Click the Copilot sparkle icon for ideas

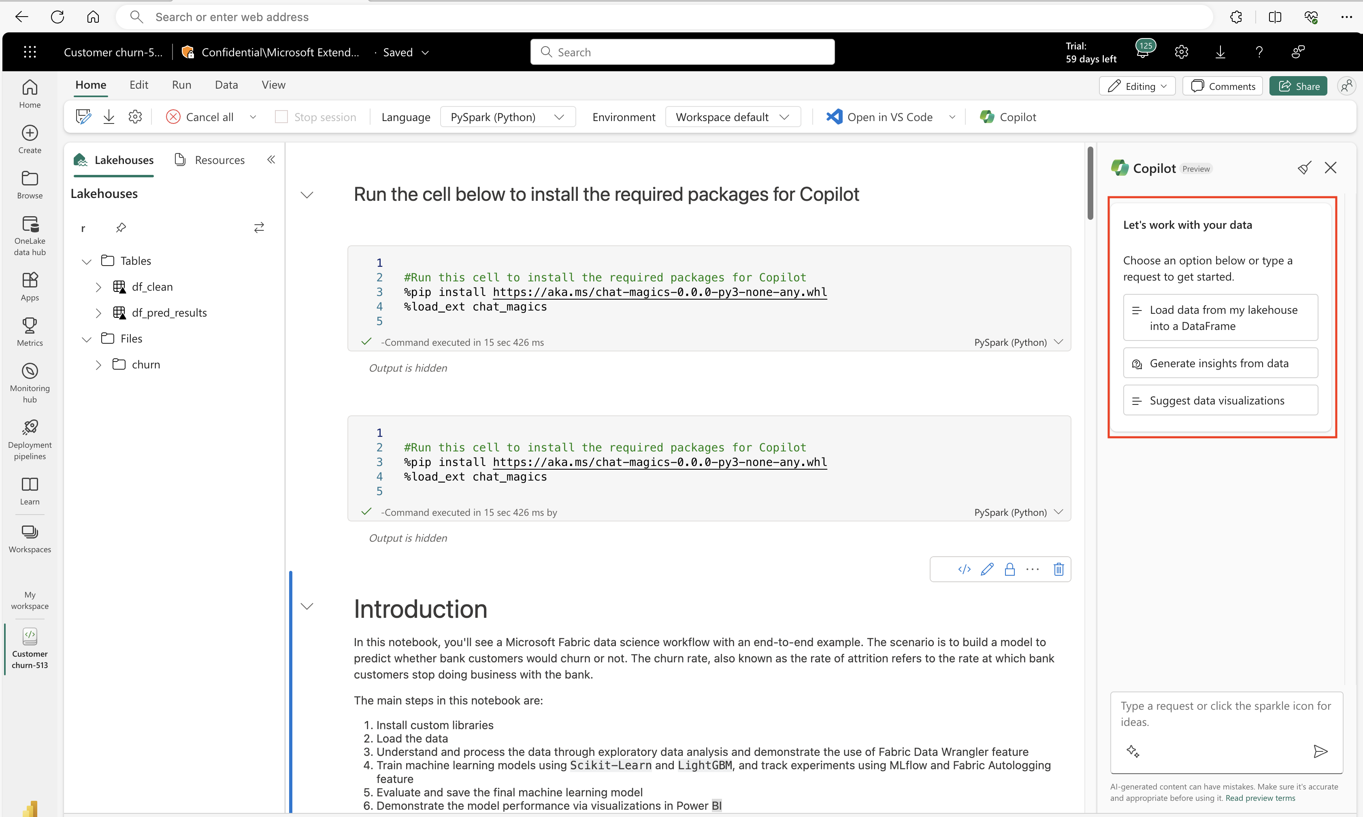point(1133,751)
